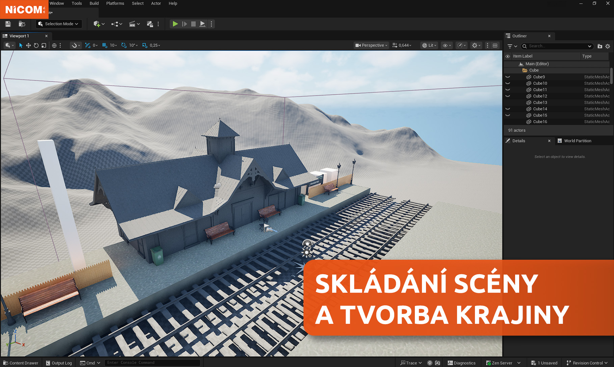Open Browse Content folder search icon
This screenshot has width=614, height=367.
click(x=22, y=24)
